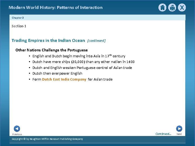Click the {continued} italic label
The width and height of the screenshot is (195, 146).
[x=96, y=41]
